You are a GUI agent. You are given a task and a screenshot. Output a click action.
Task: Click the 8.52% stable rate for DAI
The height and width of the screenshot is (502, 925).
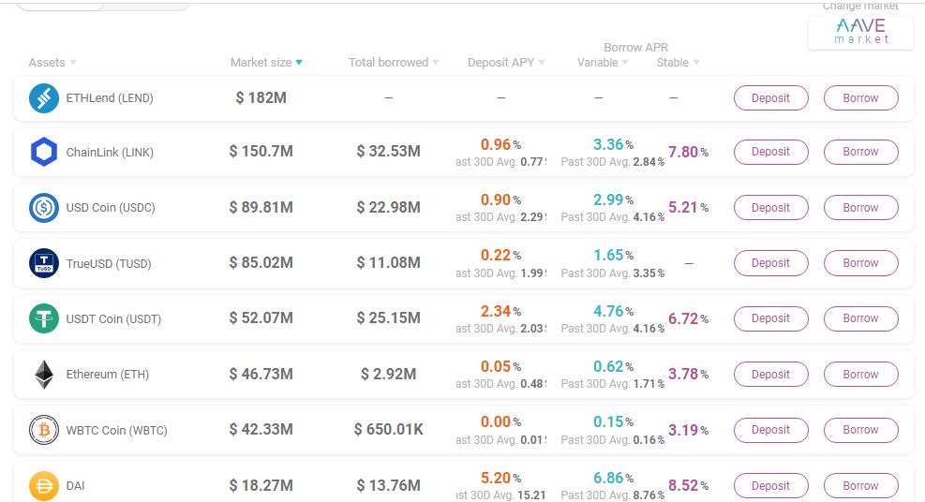(x=688, y=485)
